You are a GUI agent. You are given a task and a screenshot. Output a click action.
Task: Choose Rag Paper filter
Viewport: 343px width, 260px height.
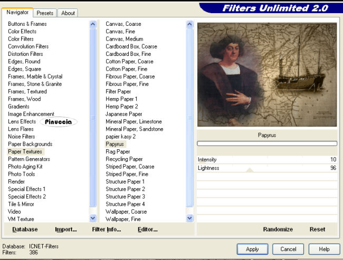tap(118, 151)
